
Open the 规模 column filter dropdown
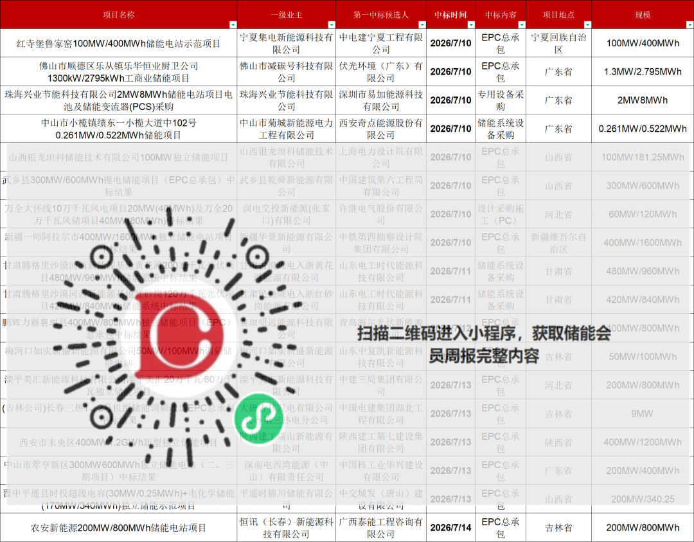click(x=690, y=25)
